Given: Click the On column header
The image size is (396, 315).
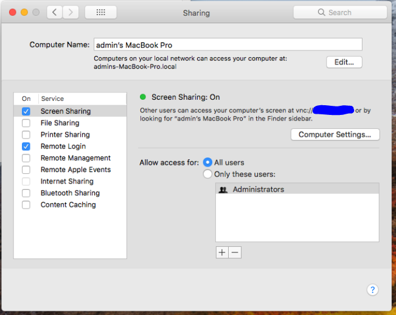Looking at the screenshot, I should click(26, 99).
